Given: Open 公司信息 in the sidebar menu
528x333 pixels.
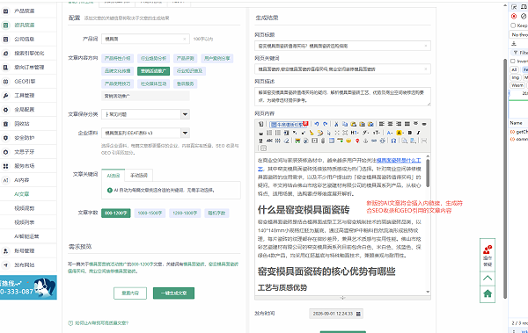Looking at the screenshot, I should coord(24,39).
